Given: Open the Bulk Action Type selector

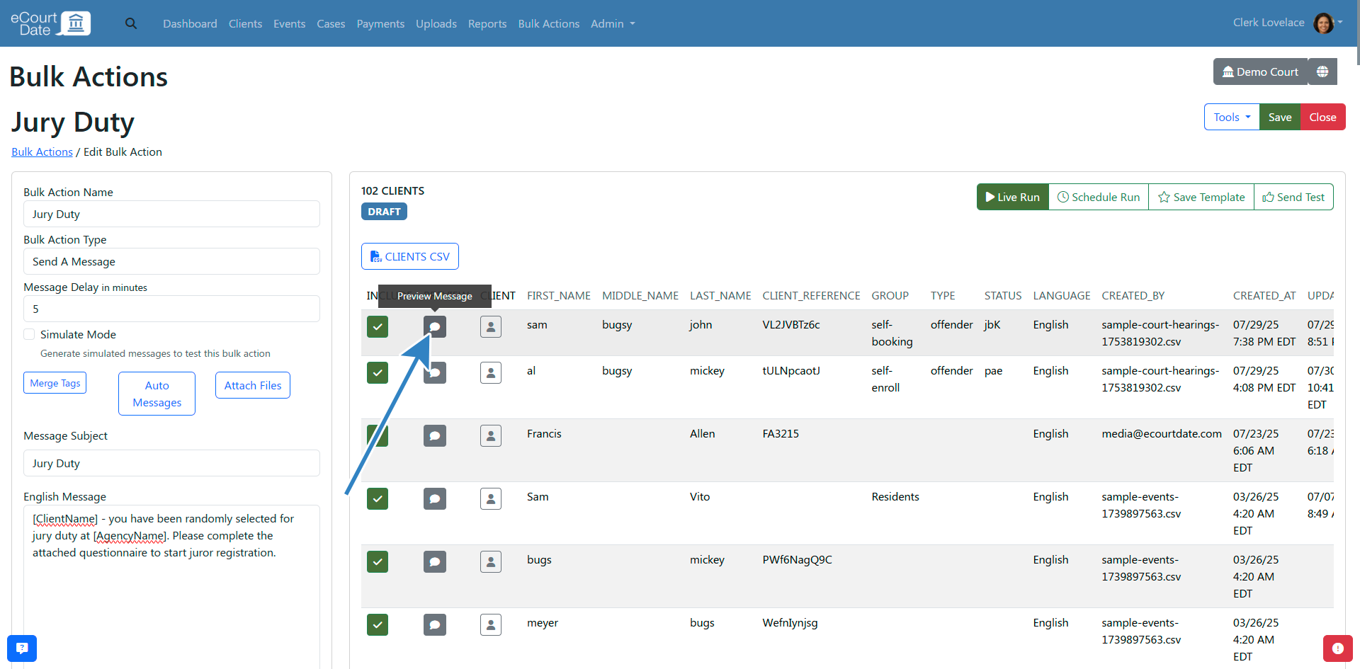Looking at the screenshot, I should point(171,261).
